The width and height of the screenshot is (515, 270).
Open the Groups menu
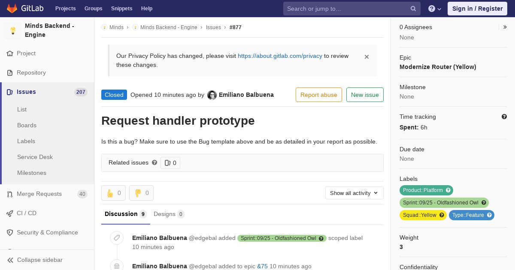pyautogui.click(x=93, y=9)
